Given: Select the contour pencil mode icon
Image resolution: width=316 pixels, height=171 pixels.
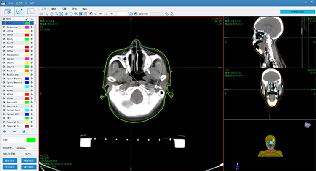Looking at the screenshot, I should pos(19,10).
